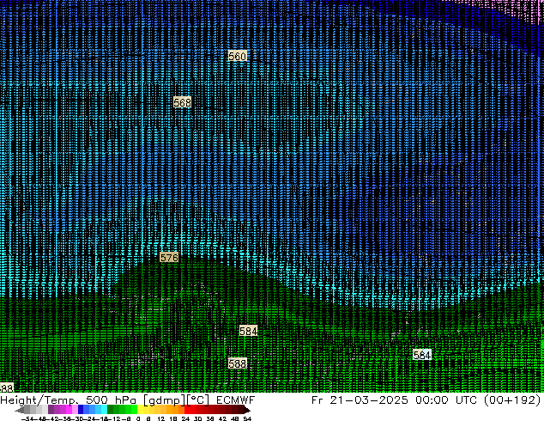The height and width of the screenshot is (421, 544).
Task: Click the Height/Temp. 500 hPa title text
Action: point(69,400)
